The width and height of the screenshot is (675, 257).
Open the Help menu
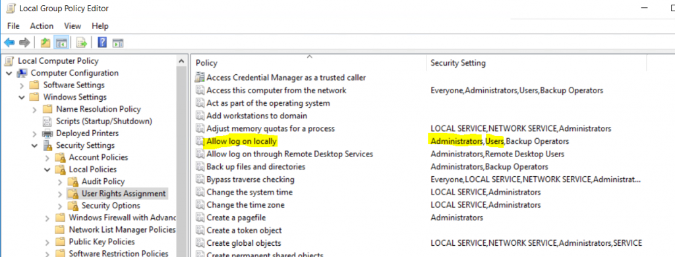(100, 26)
